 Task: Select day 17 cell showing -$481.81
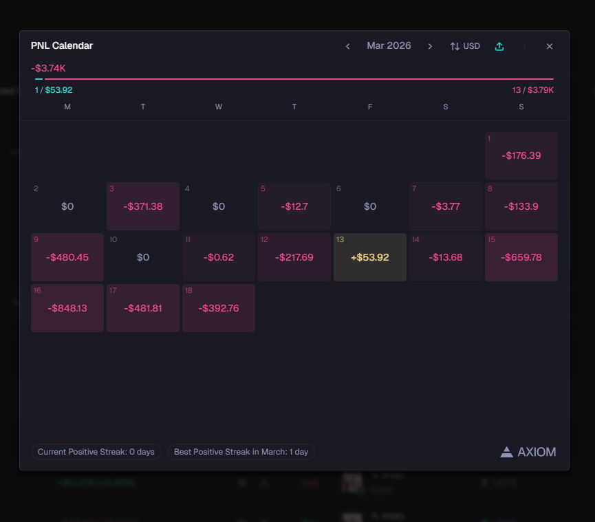[x=143, y=308]
